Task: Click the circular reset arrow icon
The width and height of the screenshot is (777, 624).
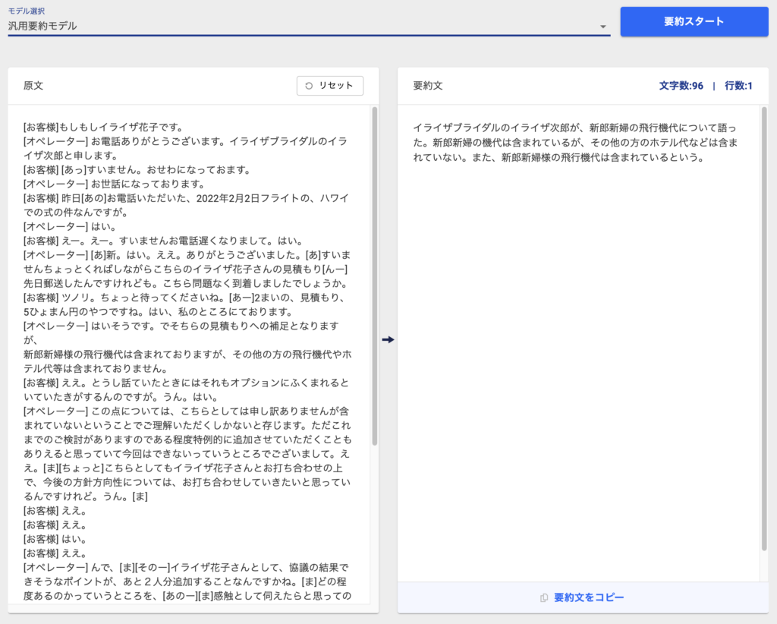Action: coord(309,86)
